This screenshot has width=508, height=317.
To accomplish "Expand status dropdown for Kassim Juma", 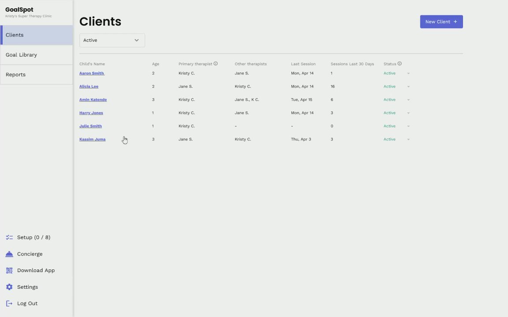I will click(x=408, y=140).
